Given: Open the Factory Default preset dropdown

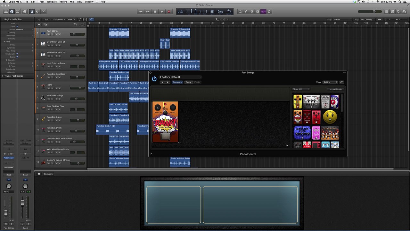Looking at the screenshot, I should pyautogui.click(x=180, y=77).
